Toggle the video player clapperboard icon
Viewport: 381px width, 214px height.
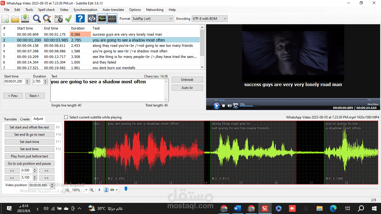pos(112,19)
